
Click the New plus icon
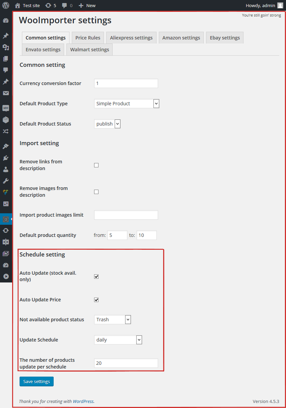tap(81, 5)
